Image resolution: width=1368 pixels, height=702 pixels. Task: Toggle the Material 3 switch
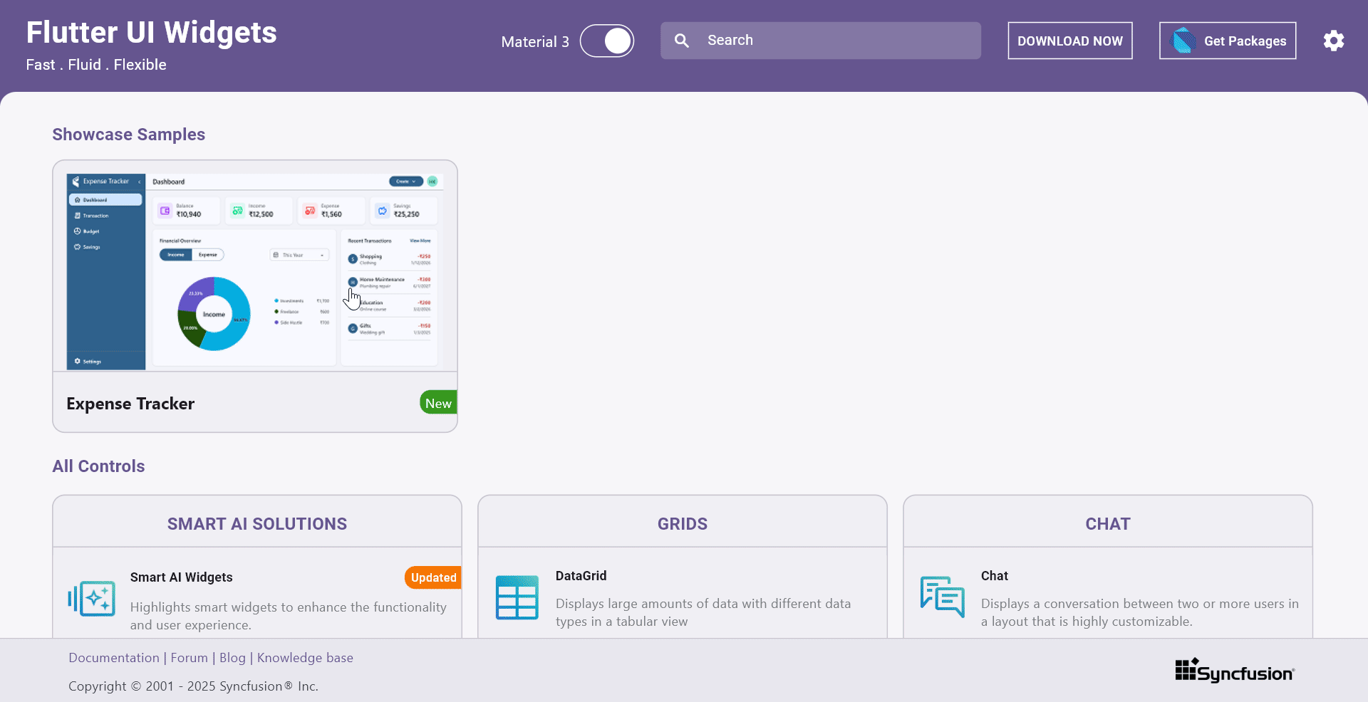[607, 41]
